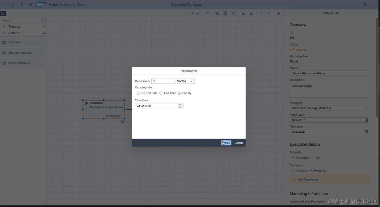The height and width of the screenshot is (207, 380).
Task: Open the home page icon
Action: point(30,5)
